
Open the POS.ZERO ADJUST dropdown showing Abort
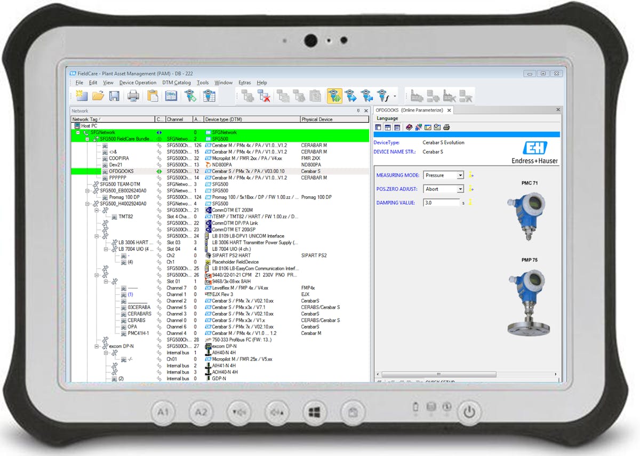(x=460, y=189)
